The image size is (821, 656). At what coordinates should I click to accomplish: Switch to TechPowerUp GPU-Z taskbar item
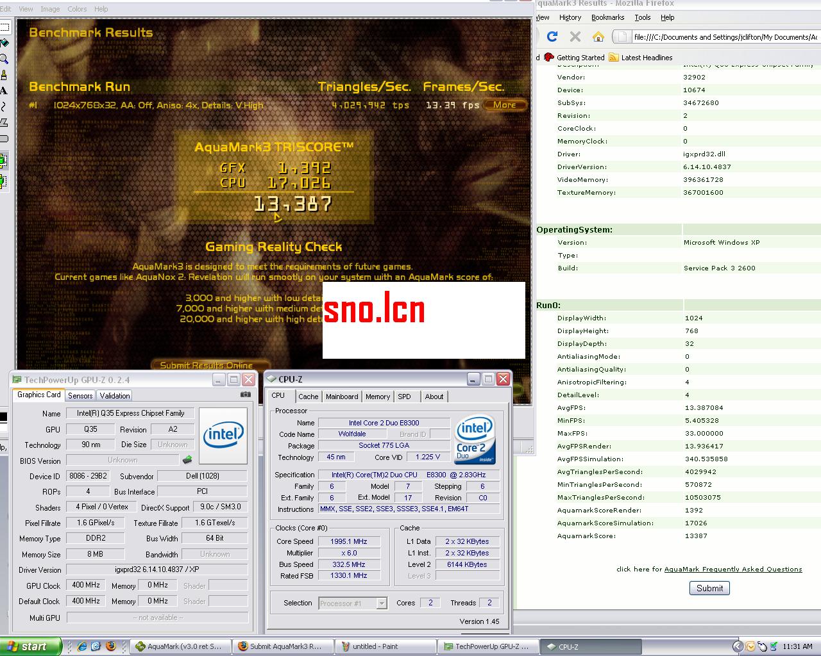click(x=488, y=646)
